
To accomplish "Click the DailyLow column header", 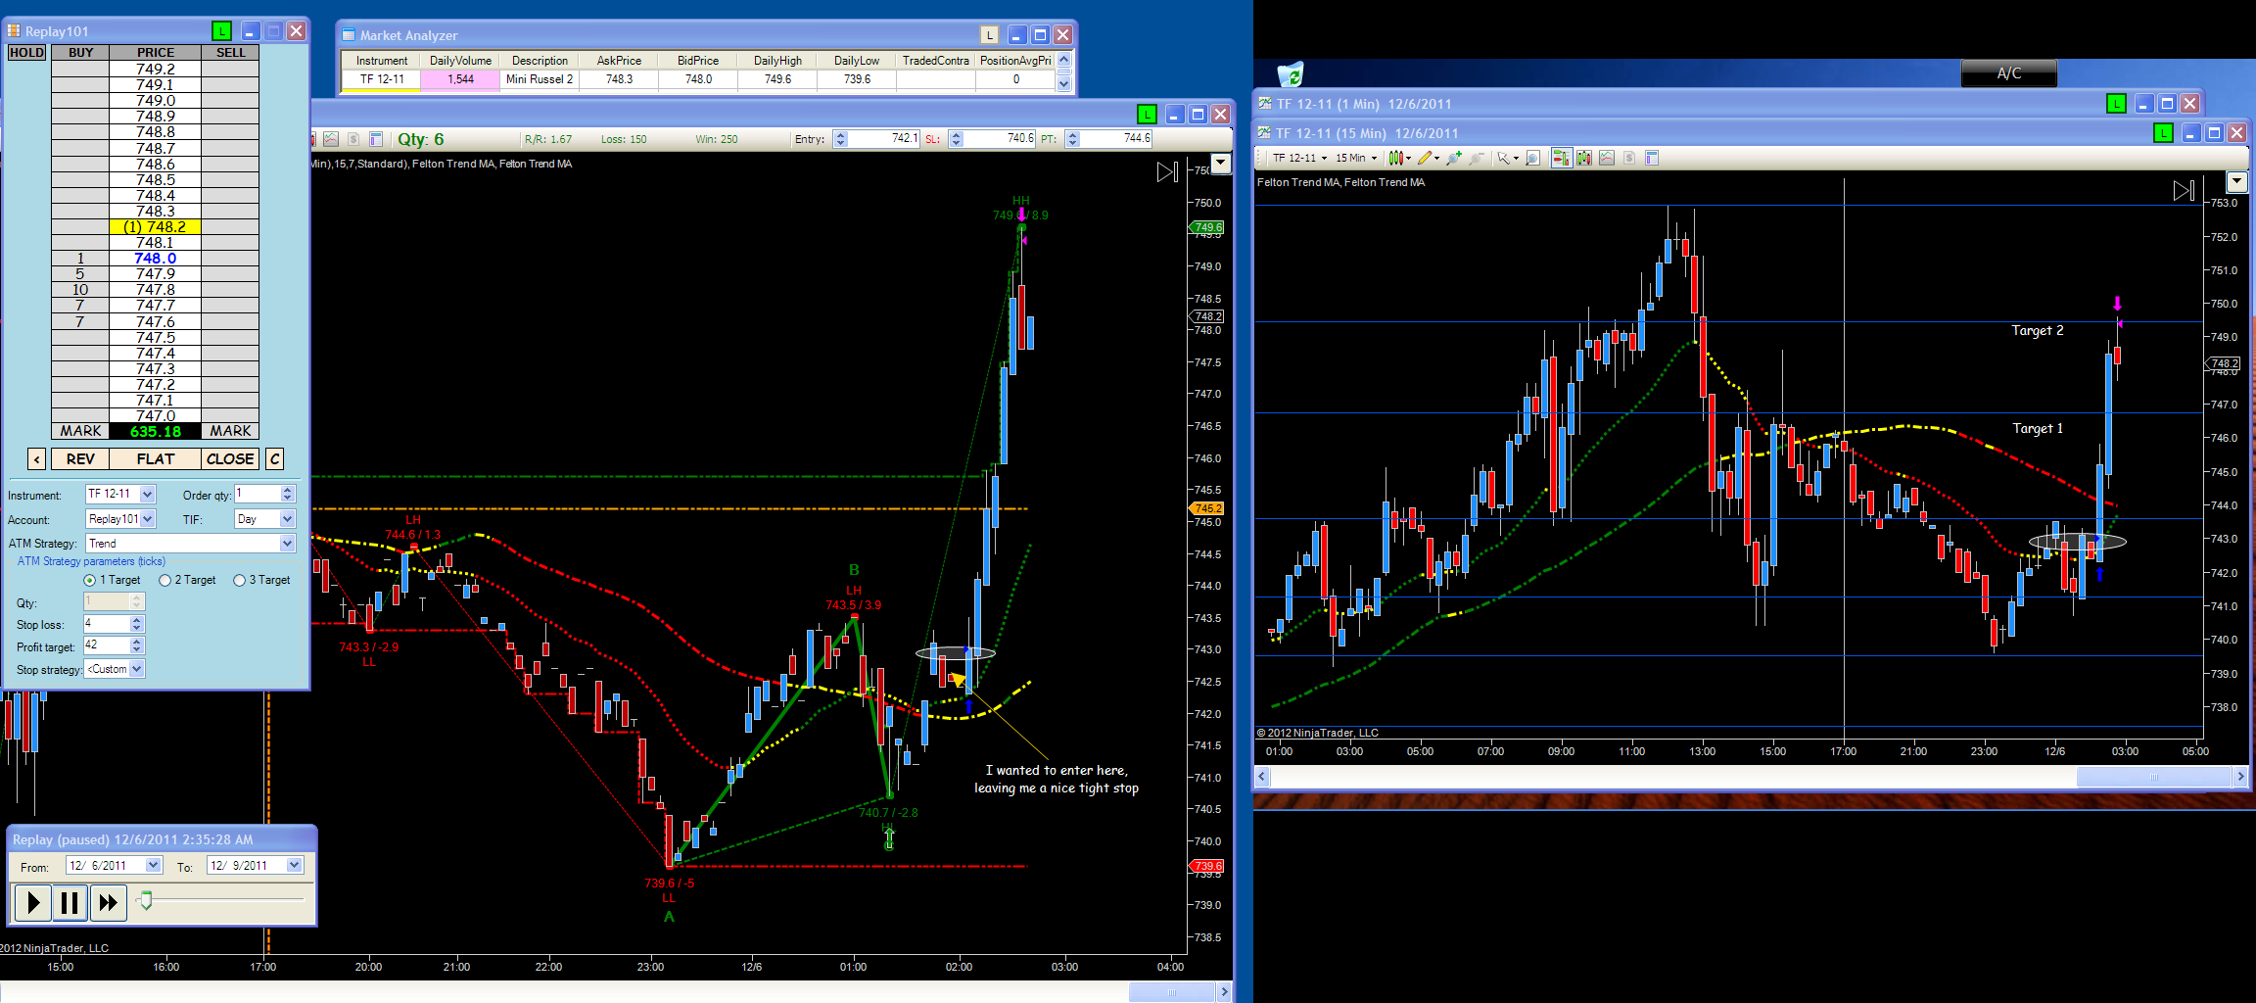I will click(857, 61).
